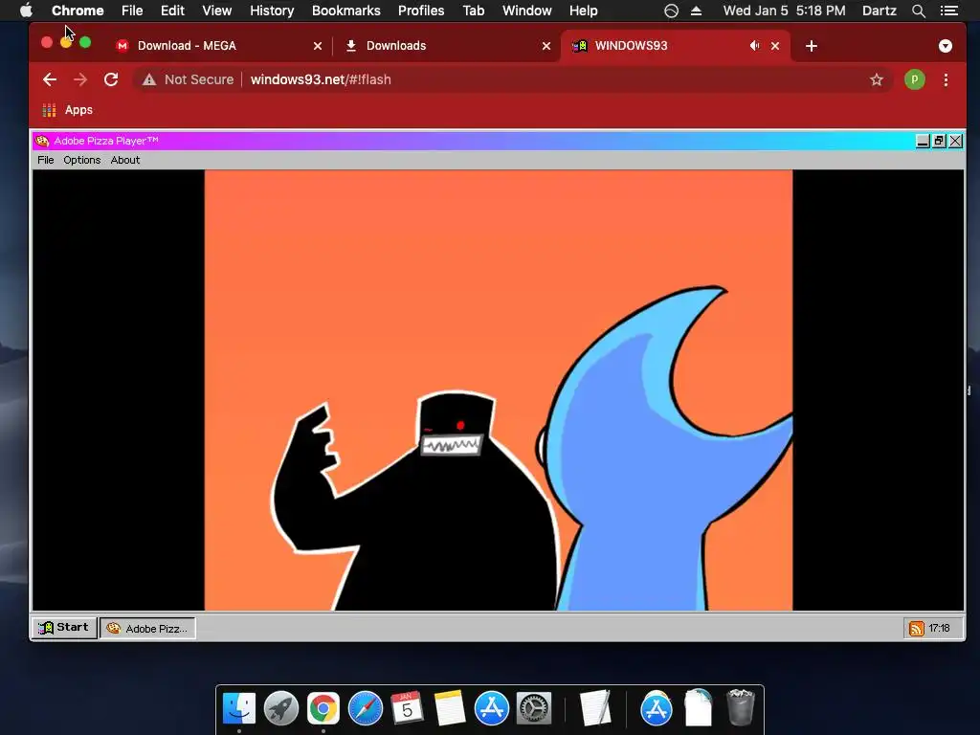Click the date and time in menu bar

point(785,11)
